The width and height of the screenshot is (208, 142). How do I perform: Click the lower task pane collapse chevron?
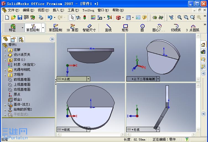pos(204,114)
